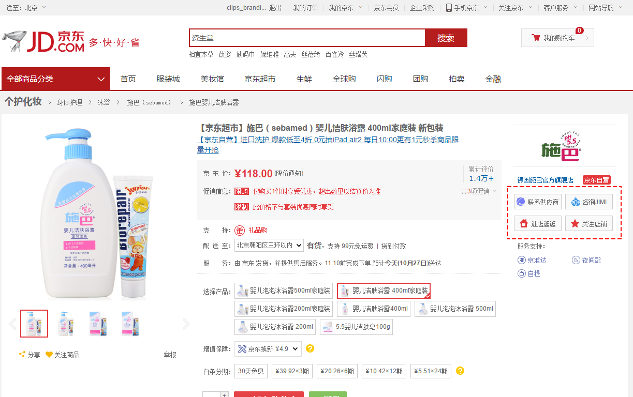Open 京东换新 ¥4.9 dropdown
Viewport: 633px width, 397px height.
(268, 349)
